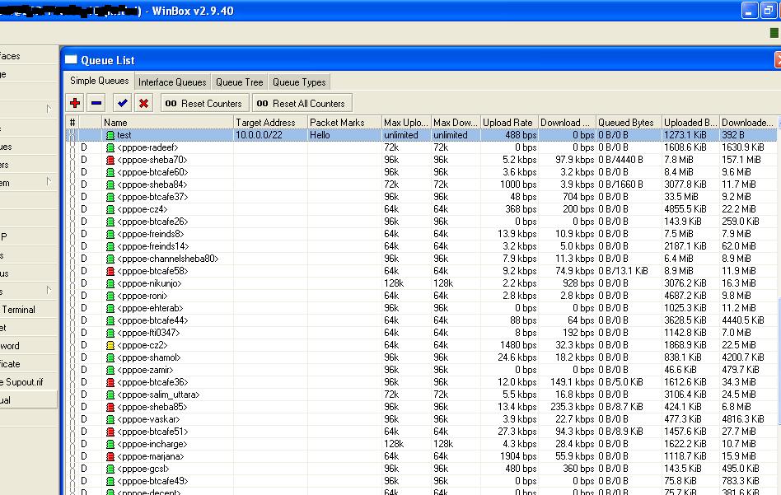Click the red X disable icon
This screenshot has height=495, width=781.
click(143, 103)
